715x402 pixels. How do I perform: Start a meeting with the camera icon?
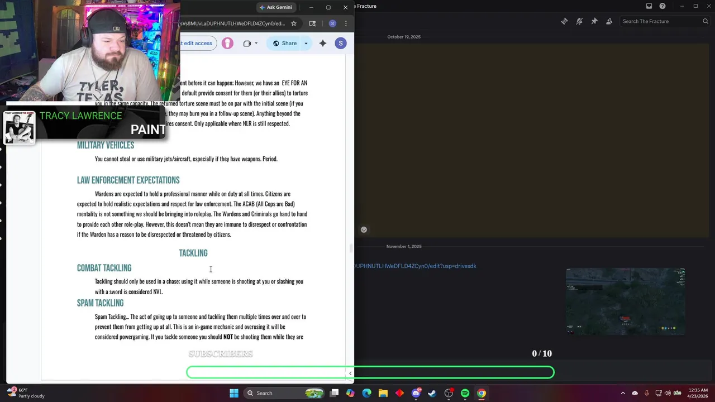[247, 43]
